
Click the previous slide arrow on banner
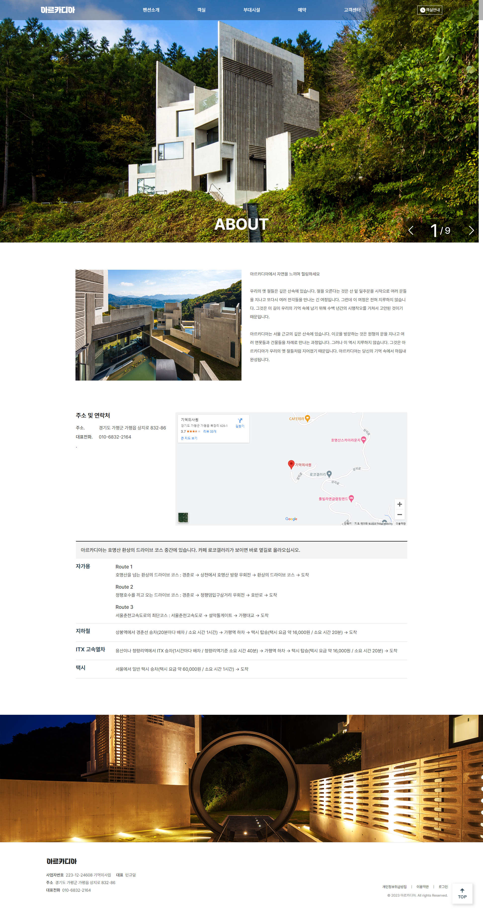[x=411, y=230]
